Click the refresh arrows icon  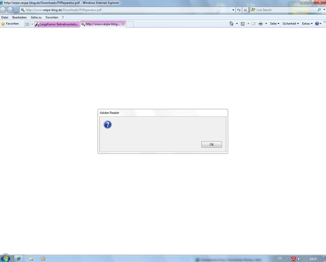click(239, 10)
